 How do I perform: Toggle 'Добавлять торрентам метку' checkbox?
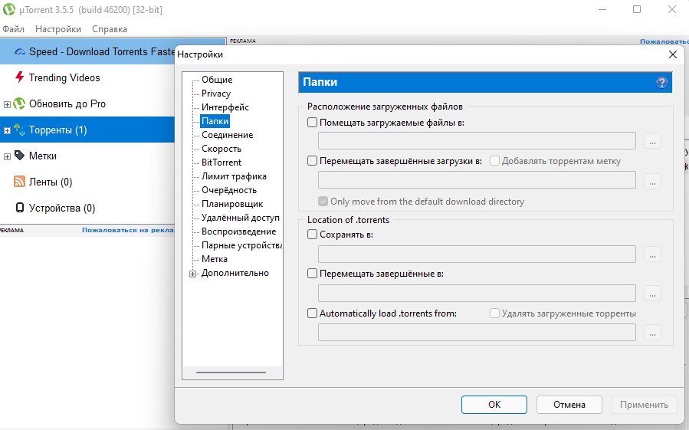pos(495,161)
